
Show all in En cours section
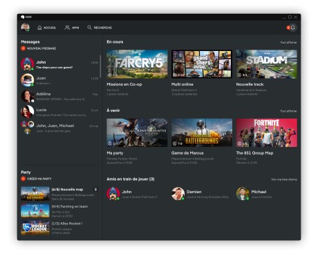point(288,43)
